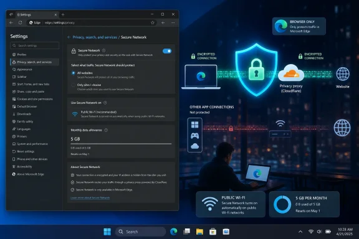Open Microsoft Edge from the taskbar
Viewport: 359px width, 239px height.
[x=173, y=232]
